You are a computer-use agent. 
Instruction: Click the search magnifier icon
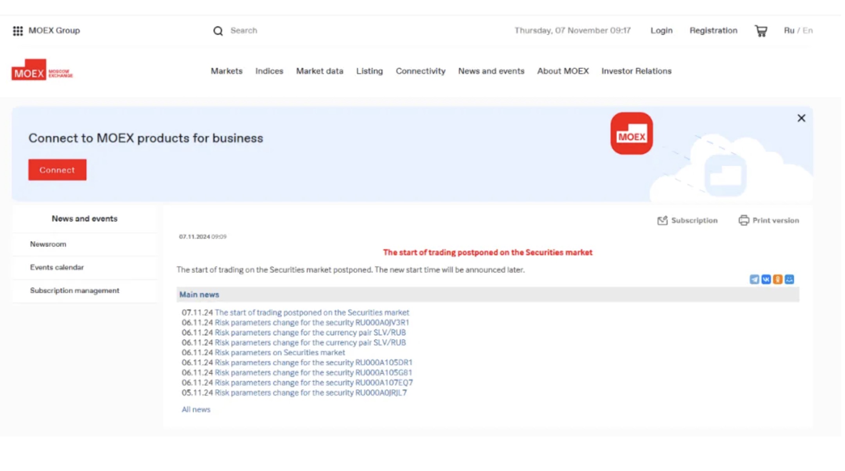pyautogui.click(x=218, y=31)
